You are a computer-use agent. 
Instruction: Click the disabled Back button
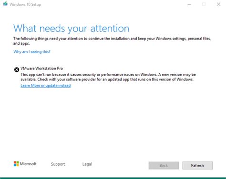click(164, 166)
